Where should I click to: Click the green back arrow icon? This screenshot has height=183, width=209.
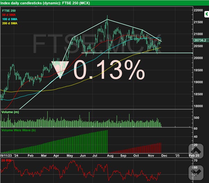point(207,14)
